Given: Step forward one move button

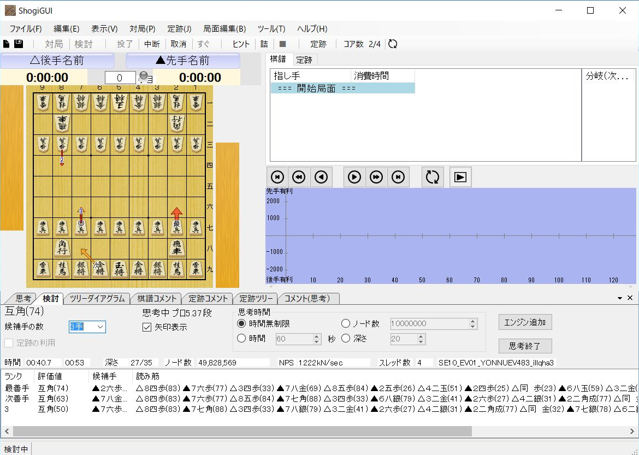Looking at the screenshot, I should (x=354, y=178).
